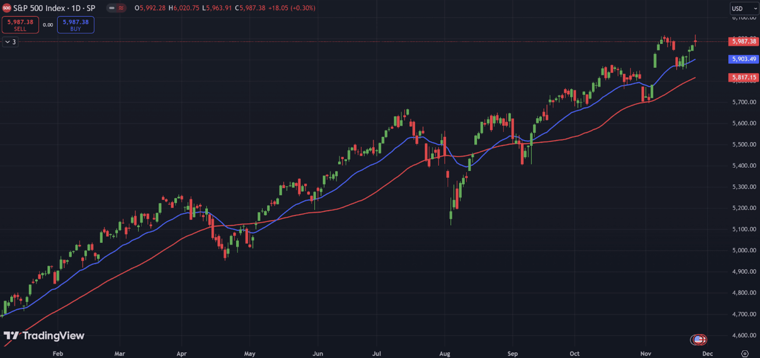
Task: Click the US flag economic event marker
Action: click(698, 340)
